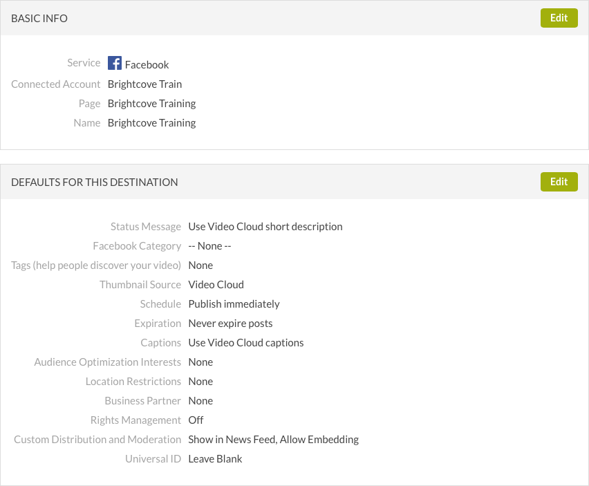Click the Status Message value text
Screen dimensions: 589x486
click(x=265, y=226)
